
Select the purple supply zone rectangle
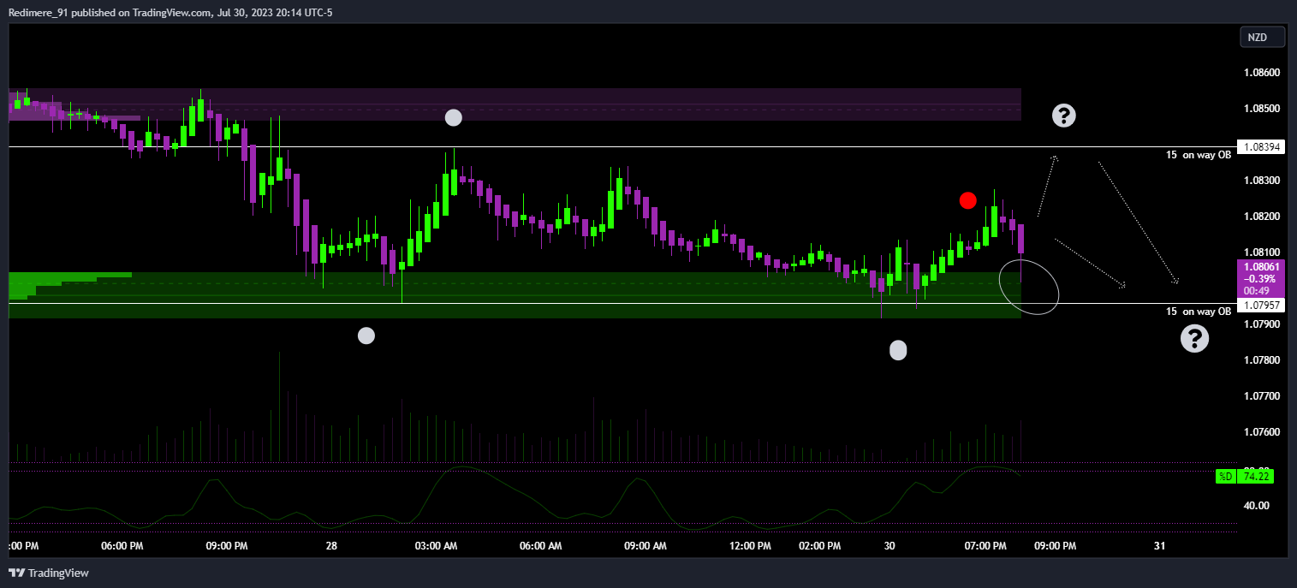pos(515,104)
